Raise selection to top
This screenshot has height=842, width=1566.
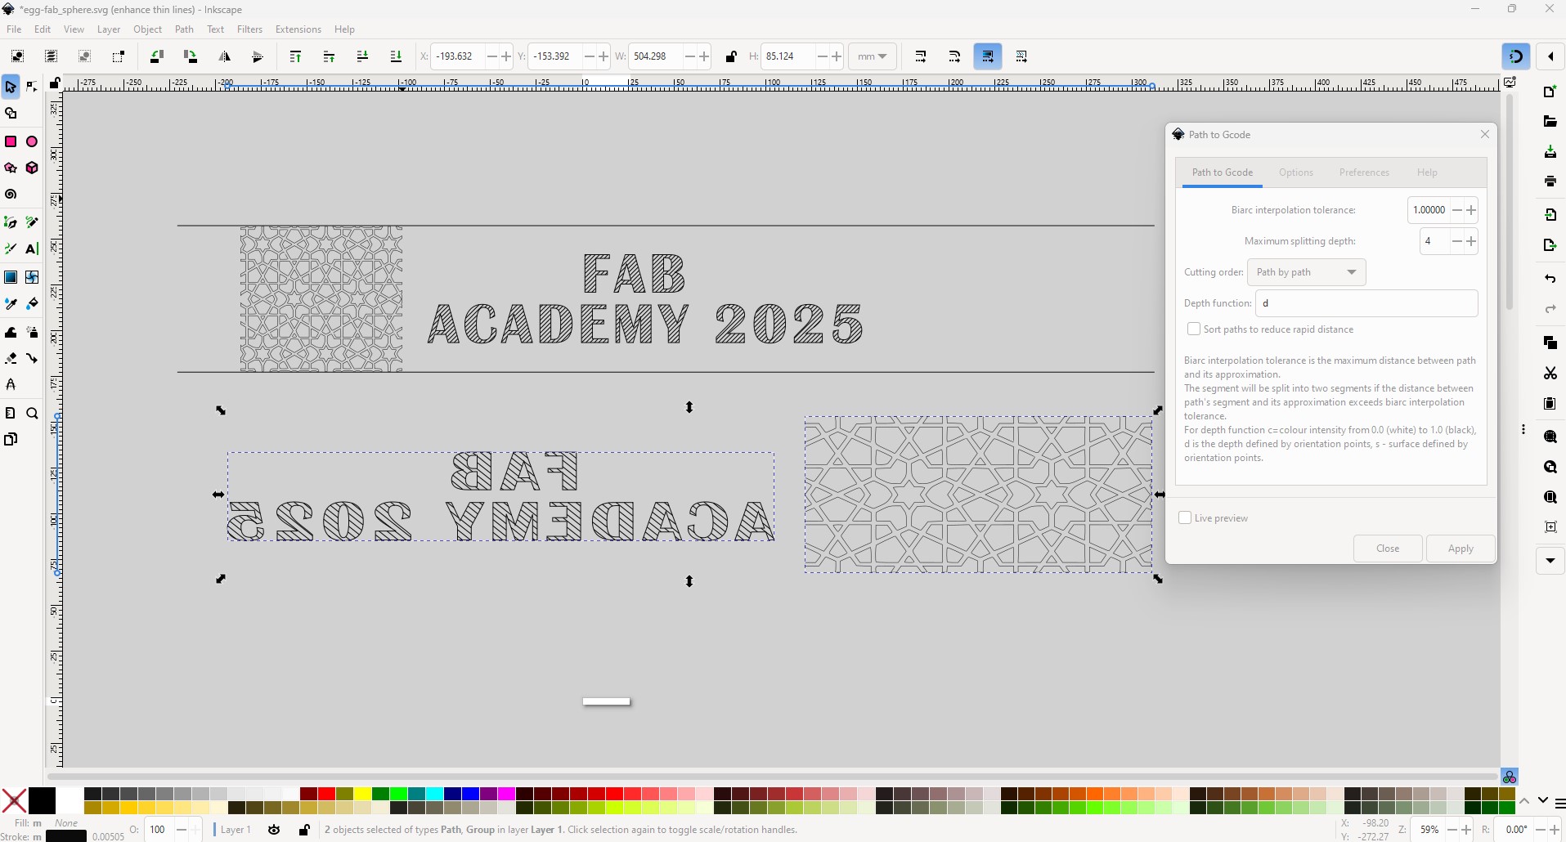[x=295, y=56]
